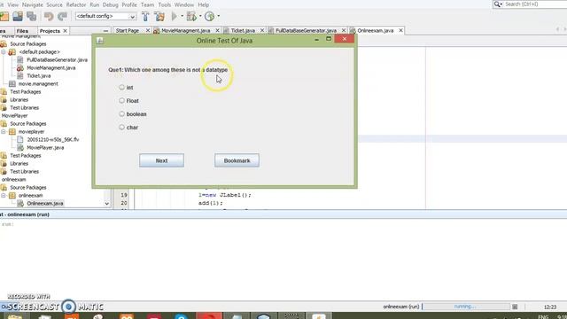Screen dimensions: 567x319
Task: Collapse the <default package> tree node
Action: coord(4,51)
